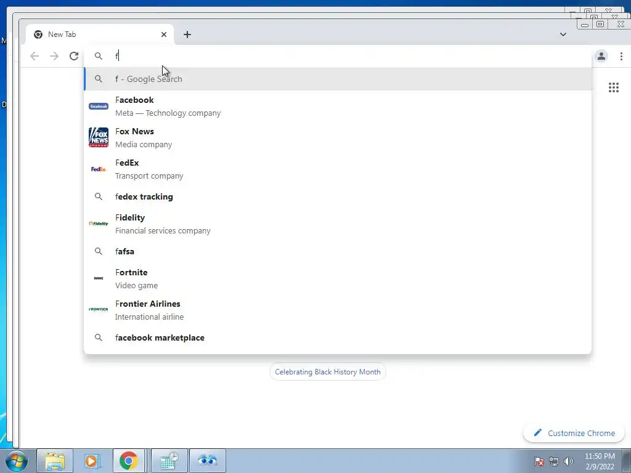This screenshot has height=473, width=631.
Task: Choose the Fidelity suggestion
Action: tap(338, 224)
